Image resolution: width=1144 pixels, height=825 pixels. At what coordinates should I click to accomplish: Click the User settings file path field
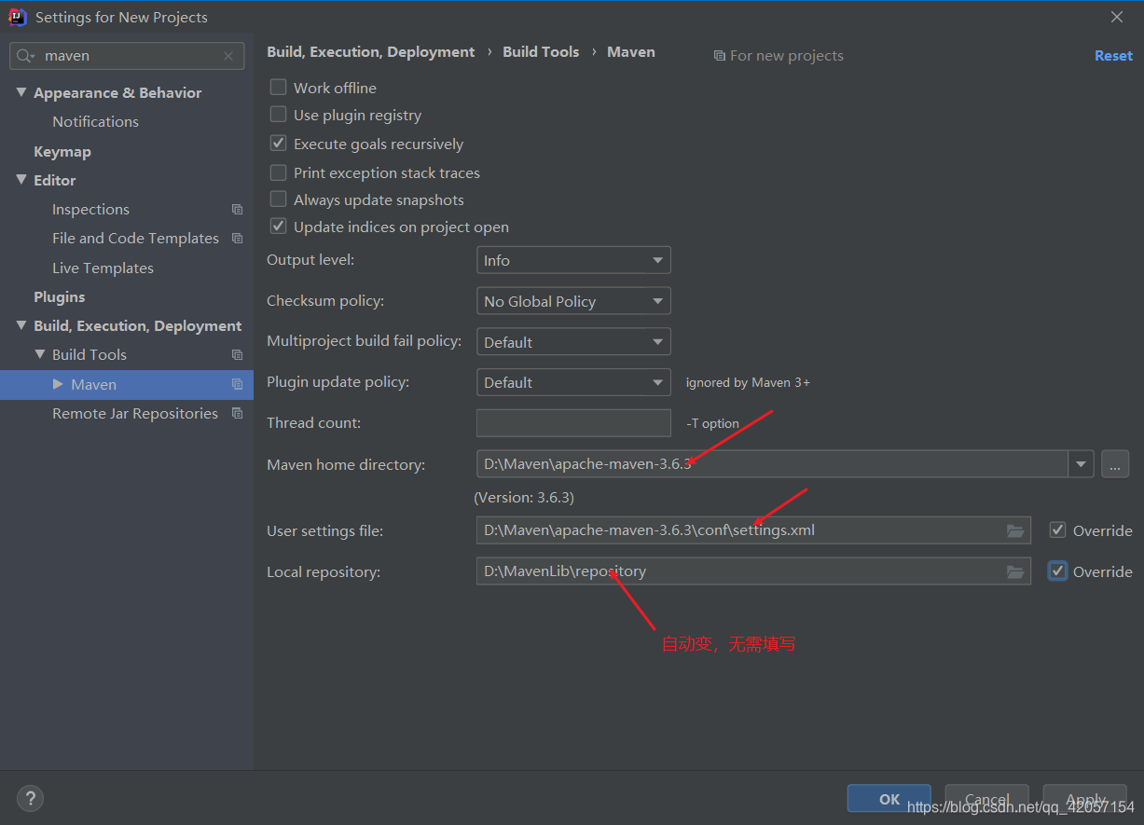click(753, 530)
